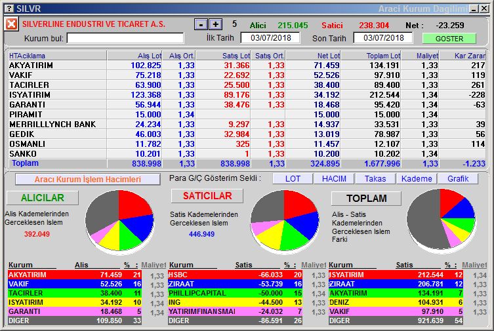This screenshot has height=331, width=494.
Task: Open the Takas view
Action: tap(375, 179)
